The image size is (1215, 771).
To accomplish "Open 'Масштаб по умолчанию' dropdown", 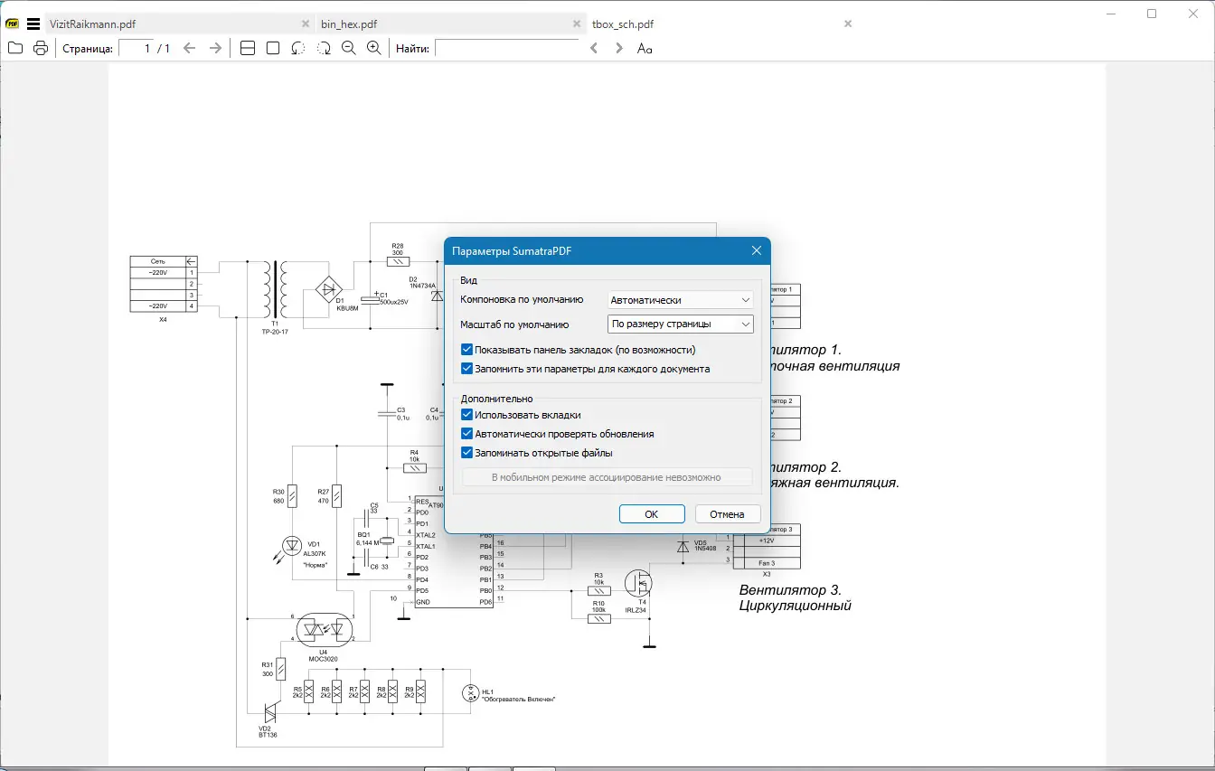I will (680, 324).
